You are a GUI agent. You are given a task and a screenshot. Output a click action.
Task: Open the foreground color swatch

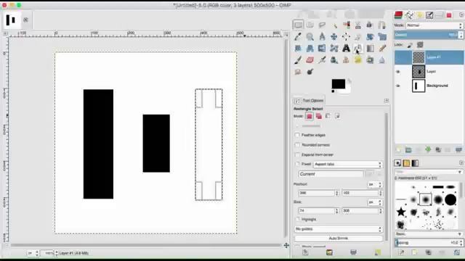coord(339,84)
